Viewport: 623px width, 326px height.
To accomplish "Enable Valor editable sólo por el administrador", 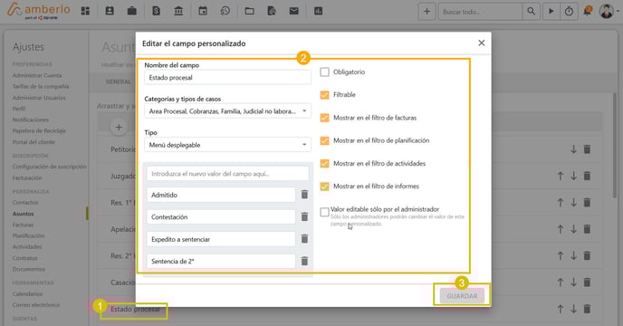I will (x=324, y=212).
